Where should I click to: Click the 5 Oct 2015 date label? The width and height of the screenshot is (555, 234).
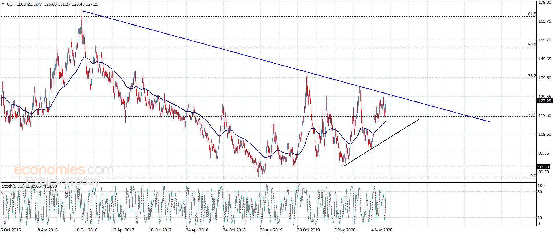[11, 230]
